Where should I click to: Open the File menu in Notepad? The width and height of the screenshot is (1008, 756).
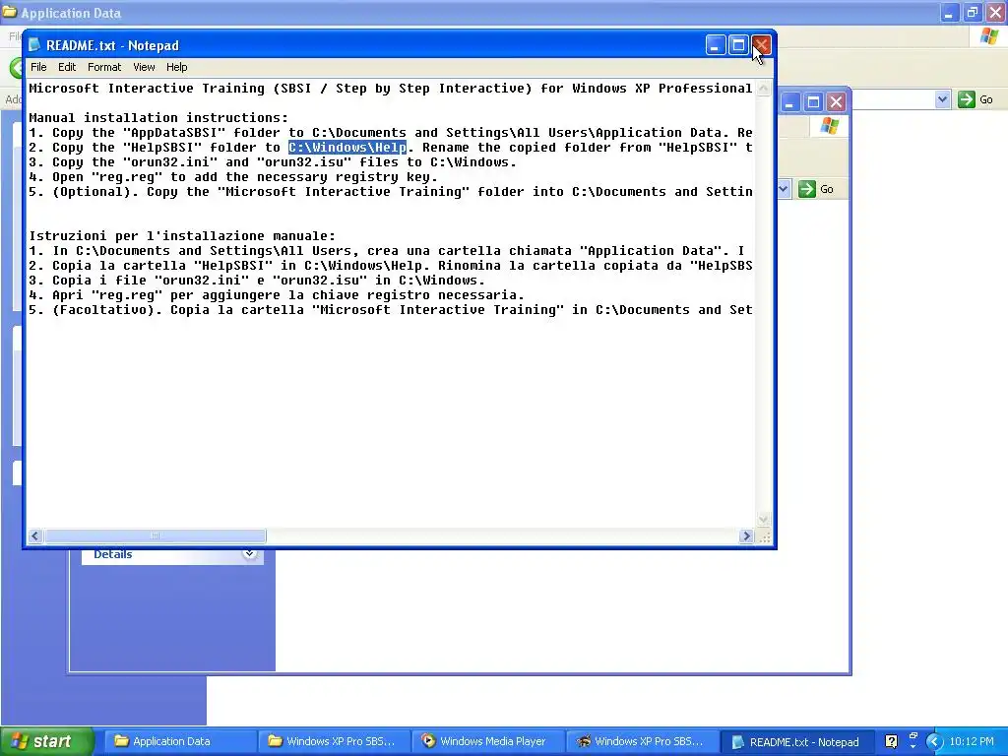(x=38, y=67)
